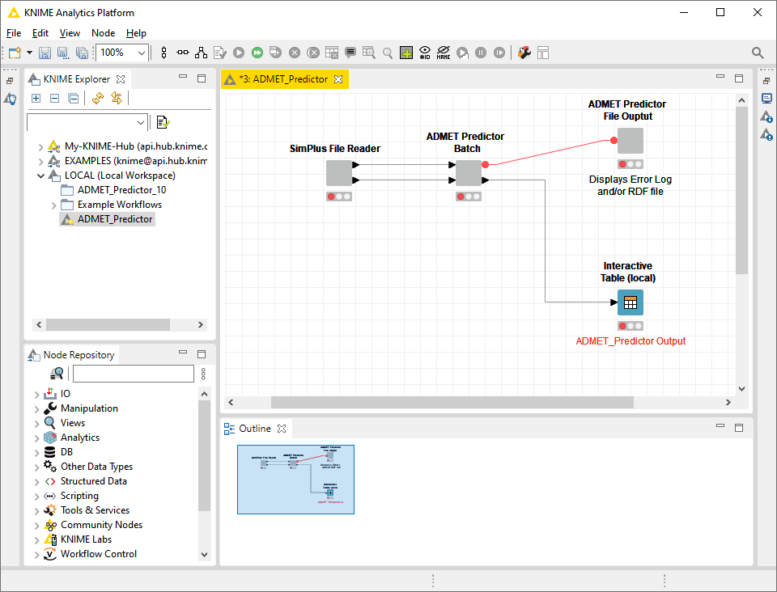Toggle the grid settings layout icon
Viewport: 777px width, 592px height.
(x=543, y=53)
